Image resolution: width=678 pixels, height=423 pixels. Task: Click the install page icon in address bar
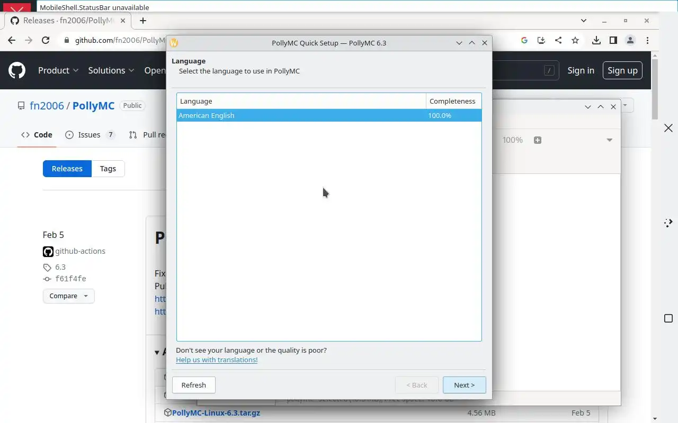tap(541, 40)
